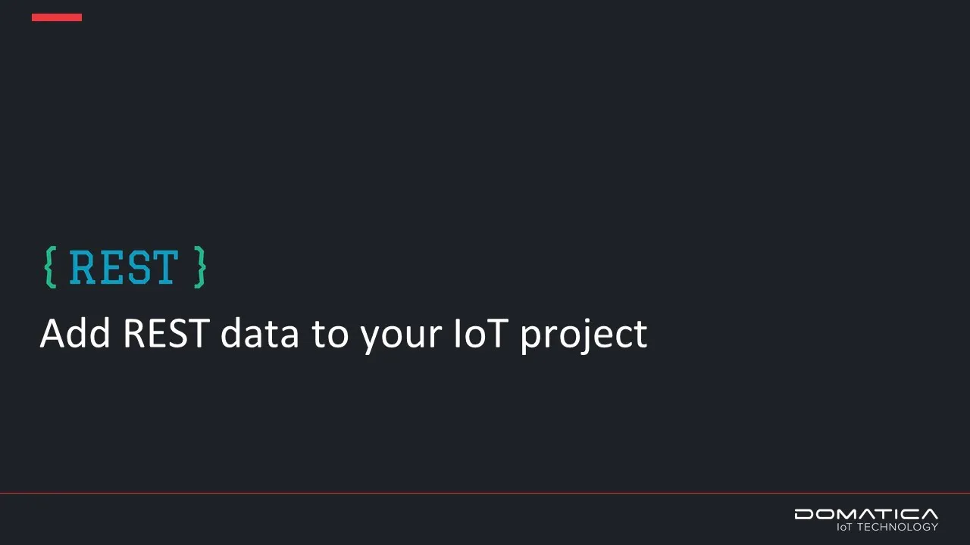Viewport: 970px width, 545px height.
Task: Click the green left curly brace
Action: 51,267
